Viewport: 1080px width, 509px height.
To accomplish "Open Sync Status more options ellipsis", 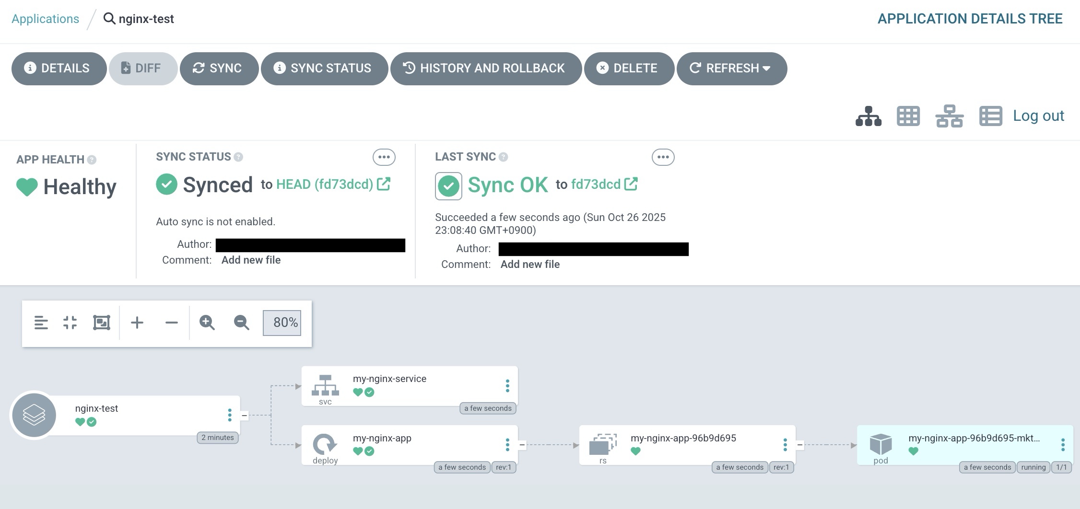I will tap(384, 157).
